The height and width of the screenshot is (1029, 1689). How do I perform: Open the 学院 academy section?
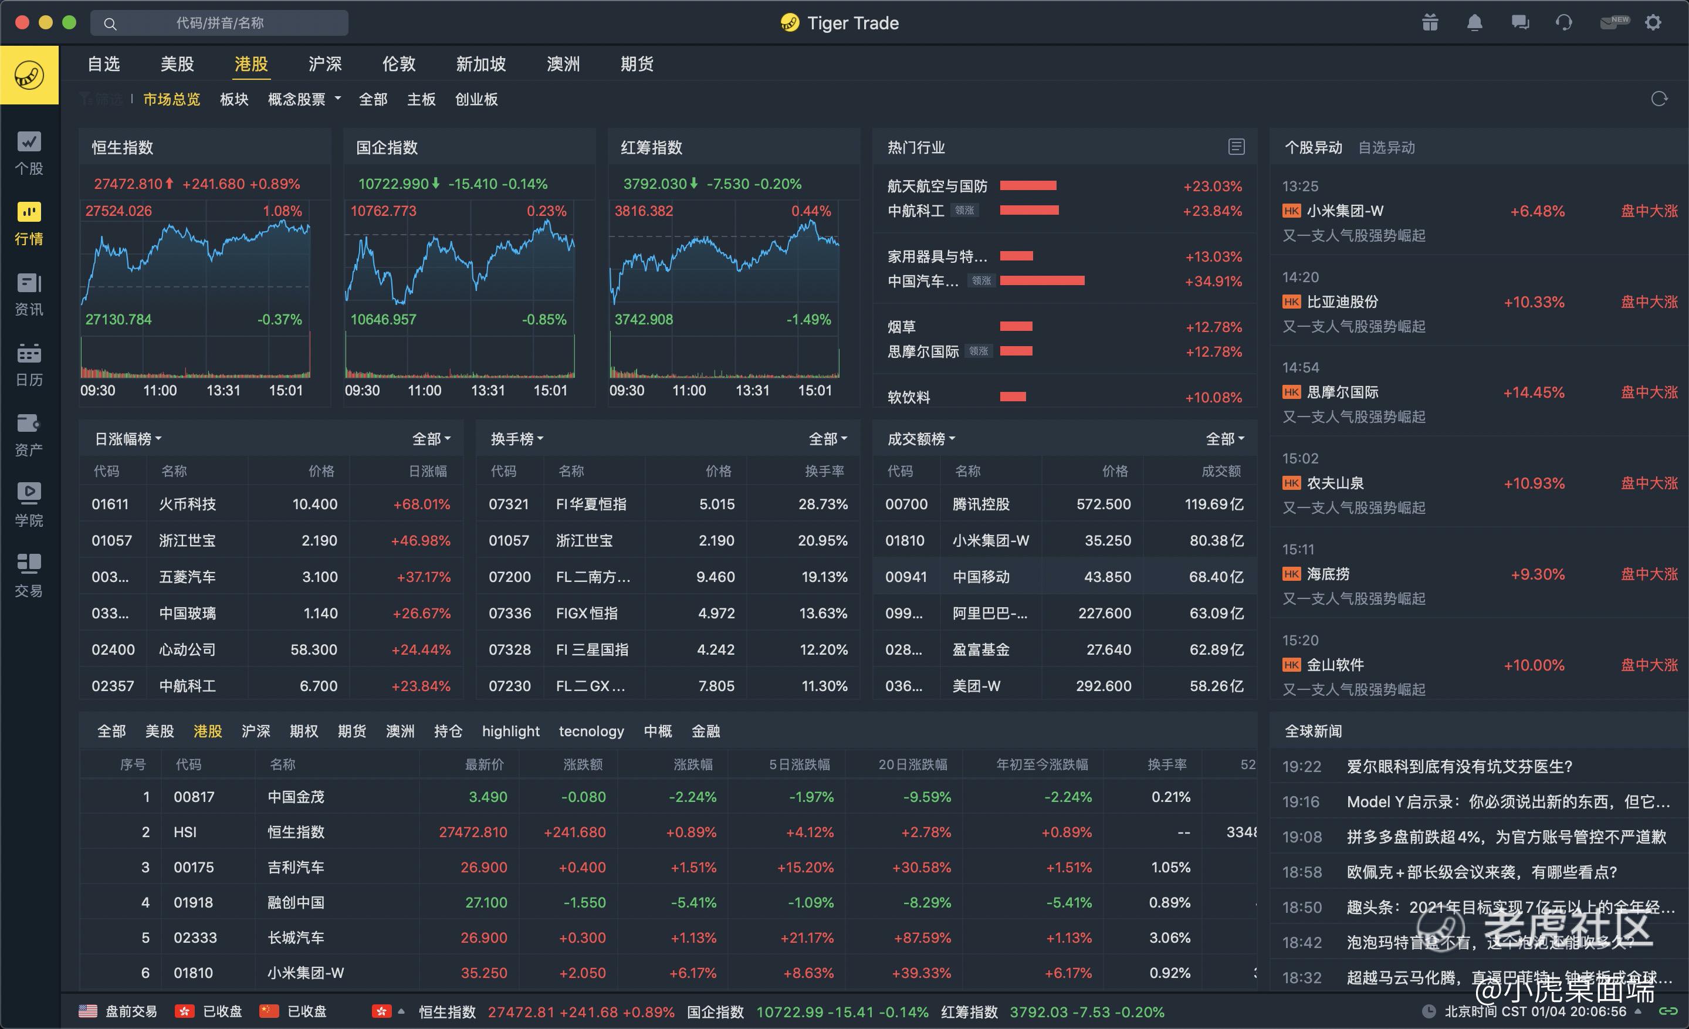29,505
